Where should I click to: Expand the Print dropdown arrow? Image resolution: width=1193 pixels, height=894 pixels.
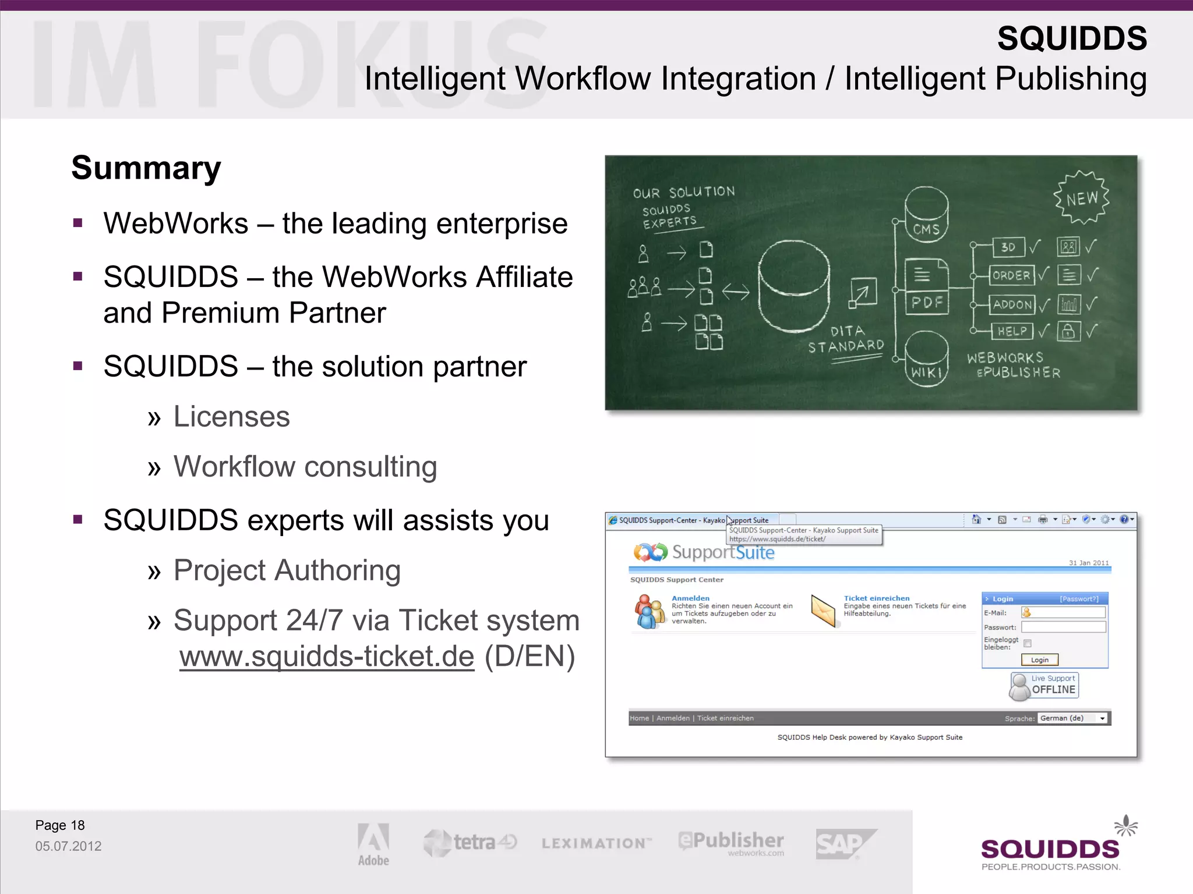coord(1055,519)
